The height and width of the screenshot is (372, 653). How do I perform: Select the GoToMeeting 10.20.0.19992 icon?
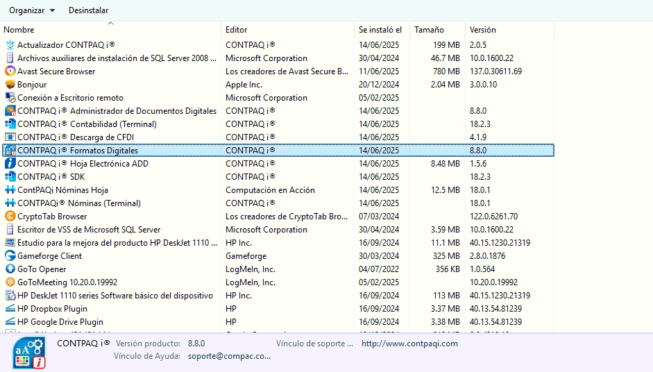pos(10,282)
